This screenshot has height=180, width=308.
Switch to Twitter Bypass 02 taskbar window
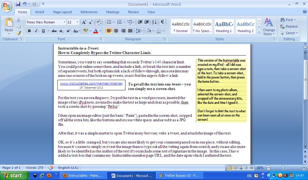coord(179,176)
